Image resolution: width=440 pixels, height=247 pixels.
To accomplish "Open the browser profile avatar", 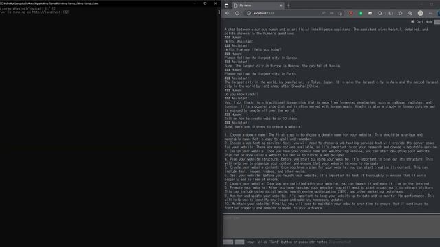I will (x=420, y=13).
